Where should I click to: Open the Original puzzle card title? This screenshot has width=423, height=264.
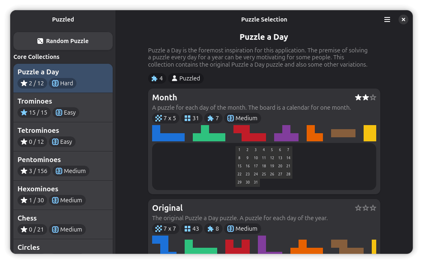tap(168, 208)
